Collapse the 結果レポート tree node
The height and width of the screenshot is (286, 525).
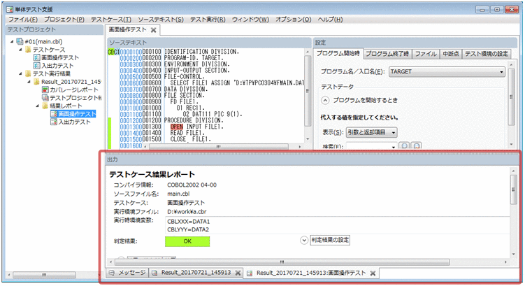38,106
